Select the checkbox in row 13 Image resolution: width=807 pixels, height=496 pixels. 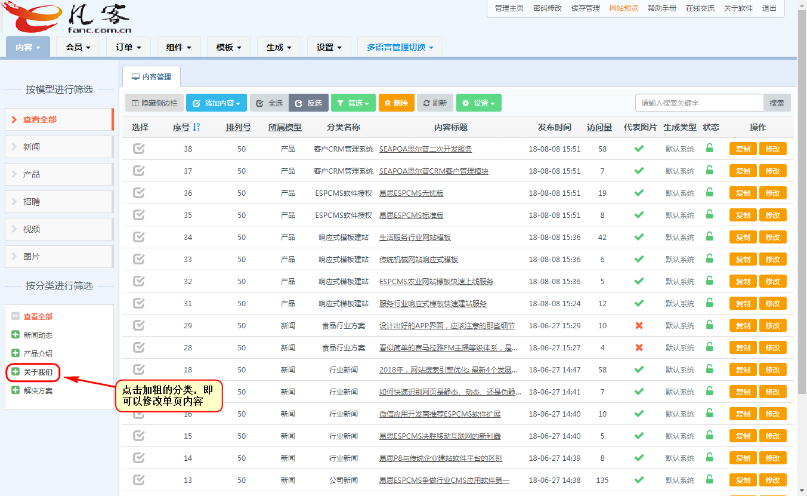[139, 480]
